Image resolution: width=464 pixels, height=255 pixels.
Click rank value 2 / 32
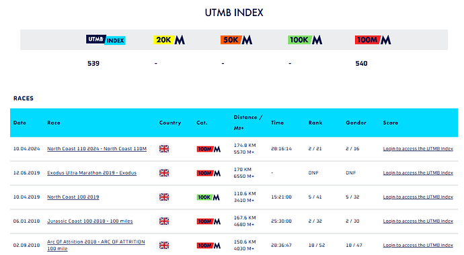tap(315, 221)
